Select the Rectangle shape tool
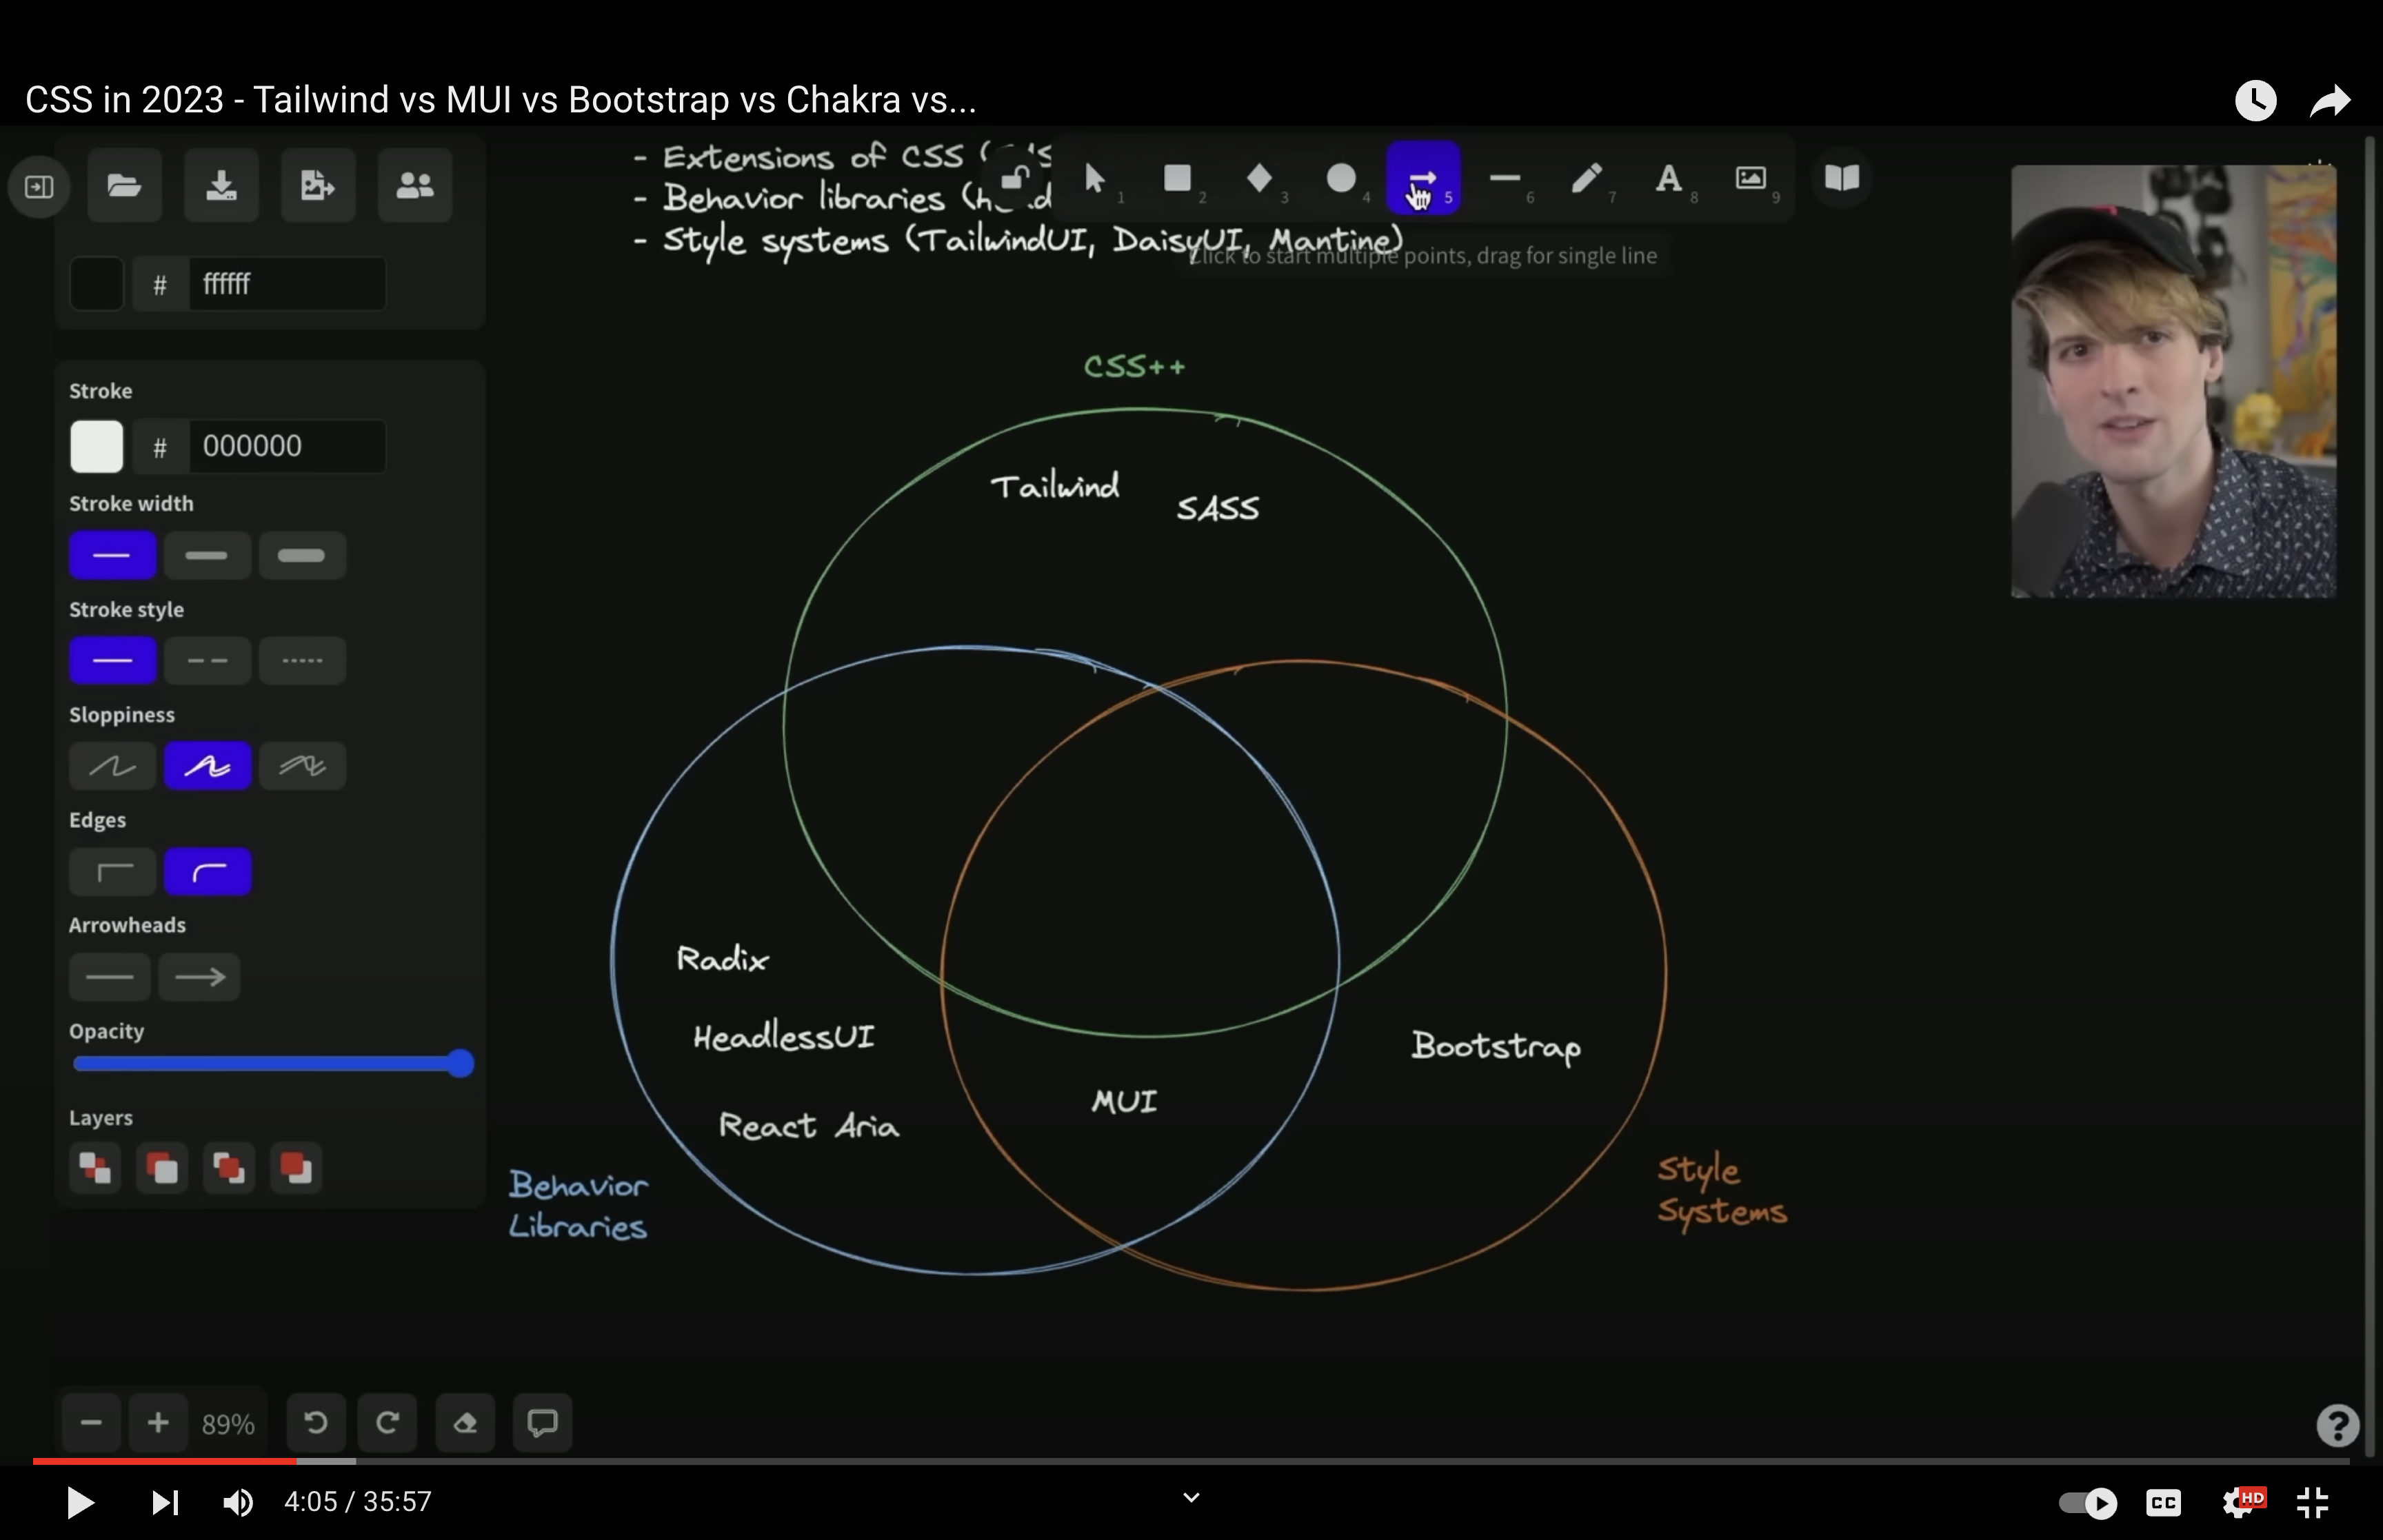This screenshot has height=1540, width=2383. pos(1177,179)
